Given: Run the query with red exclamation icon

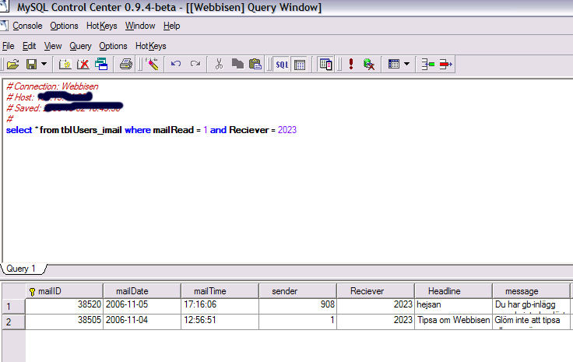Looking at the screenshot, I should pyautogui.click(x=351, y=65).
